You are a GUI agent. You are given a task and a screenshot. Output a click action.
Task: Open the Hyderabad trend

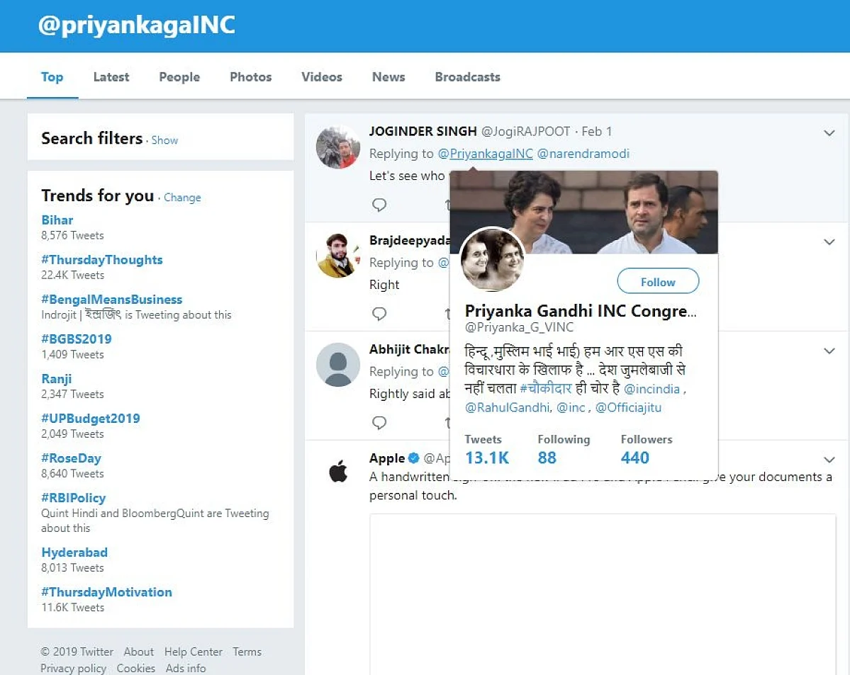[74, 552]
